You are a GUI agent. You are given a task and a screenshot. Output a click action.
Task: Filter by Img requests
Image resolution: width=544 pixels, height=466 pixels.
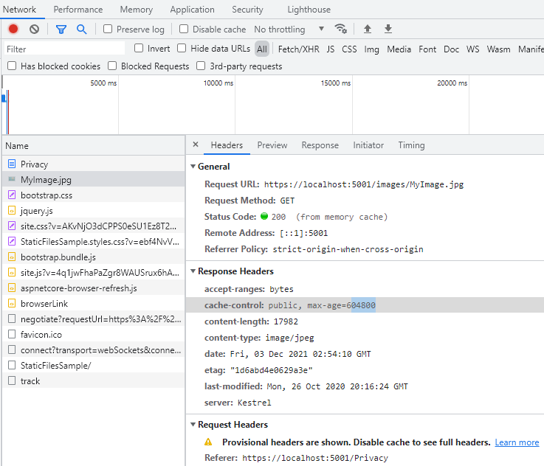pos(371,49)
